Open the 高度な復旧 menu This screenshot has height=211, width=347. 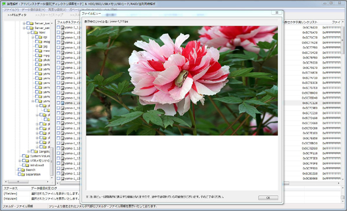[x=57, y=10]
